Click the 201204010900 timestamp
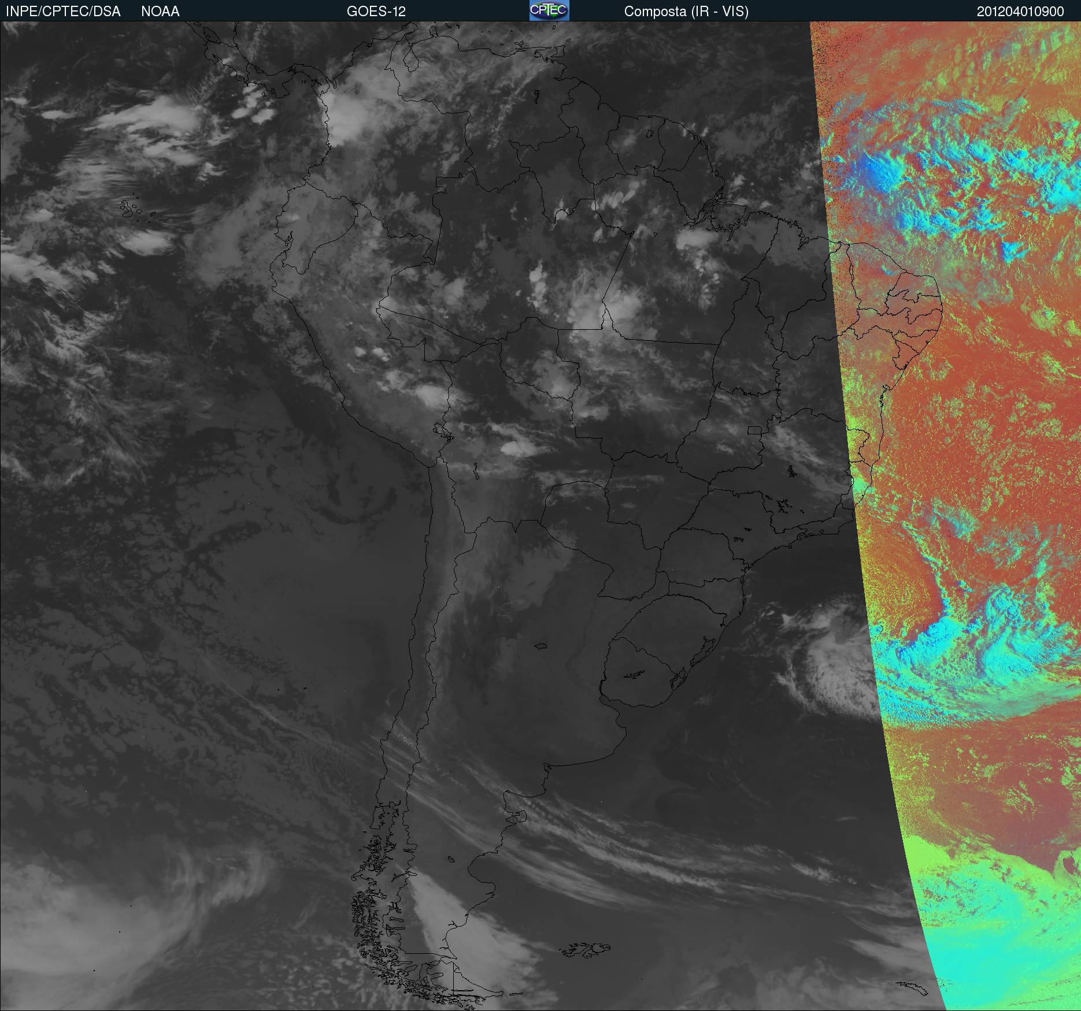 (x=1020, y=12)
